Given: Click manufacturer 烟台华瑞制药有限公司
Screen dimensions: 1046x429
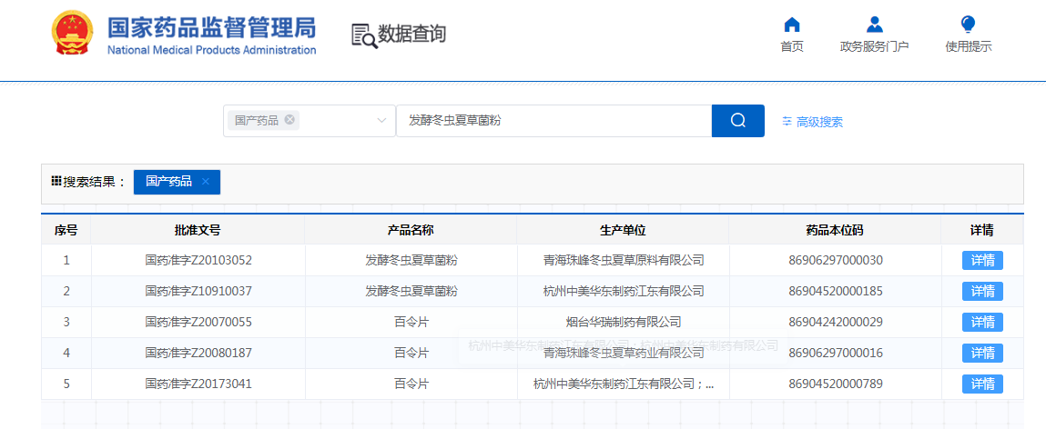Looking at the screenshot, I should click(623, 322).
